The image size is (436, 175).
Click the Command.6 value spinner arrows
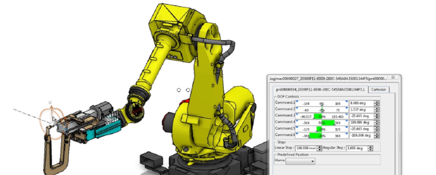coord(376,136)
